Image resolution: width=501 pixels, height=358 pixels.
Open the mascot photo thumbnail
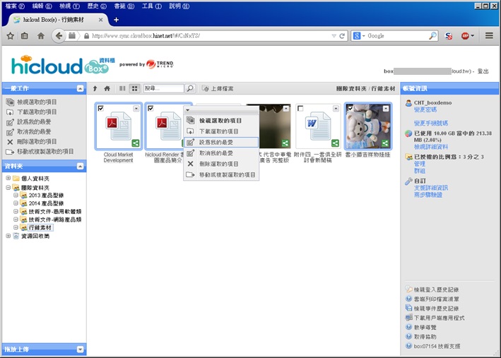pyautogui.click(x=368, y=126)
